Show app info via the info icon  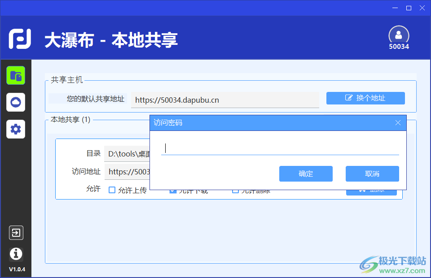(x=16, y=254)
